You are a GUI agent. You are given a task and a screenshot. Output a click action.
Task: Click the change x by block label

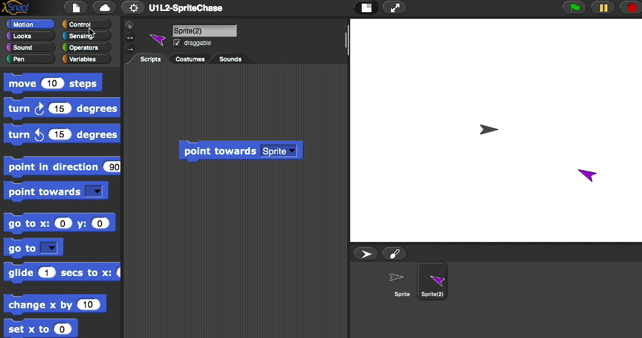(x=40, y=305)
